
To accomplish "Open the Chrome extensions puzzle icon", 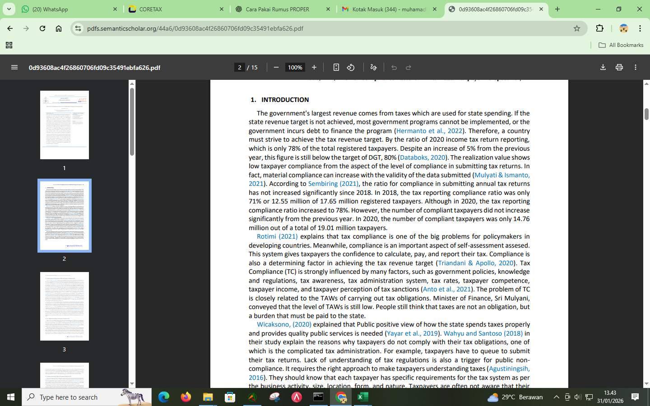I will (600, 28).
